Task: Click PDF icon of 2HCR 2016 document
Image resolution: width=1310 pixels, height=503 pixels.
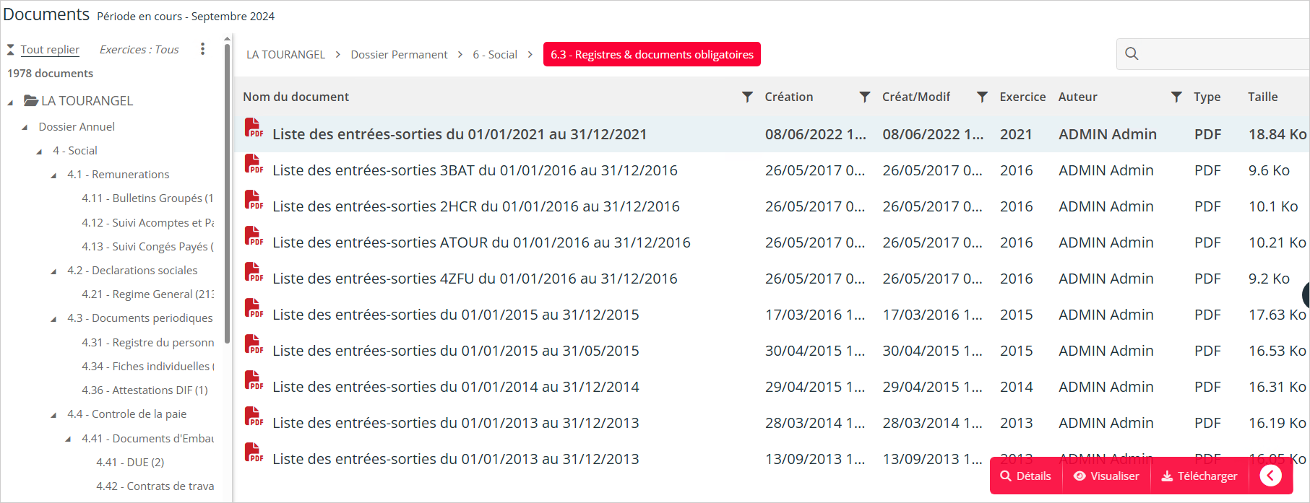Action: (254, 200)
